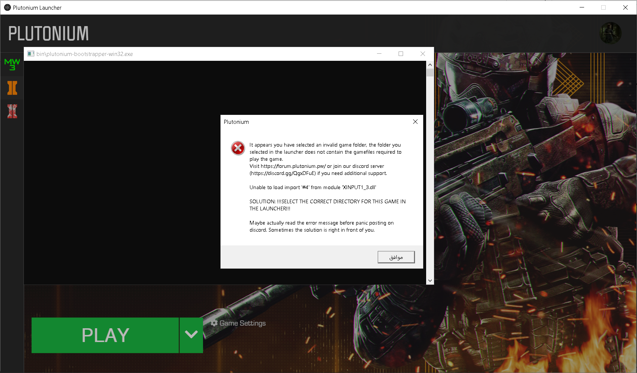Launch the game with PLAY button
Viewport: 637px width, 373px height.
click(x=105, y=335)
